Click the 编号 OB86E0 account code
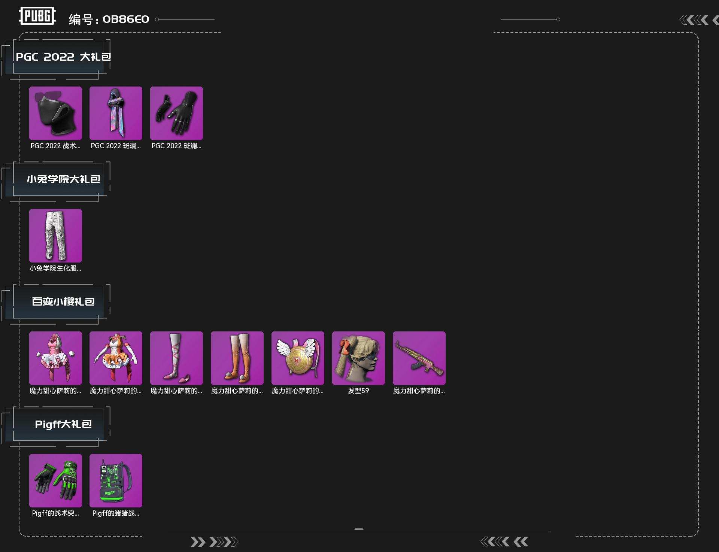This screenshot has height=552, width=719. coord(109,19)
